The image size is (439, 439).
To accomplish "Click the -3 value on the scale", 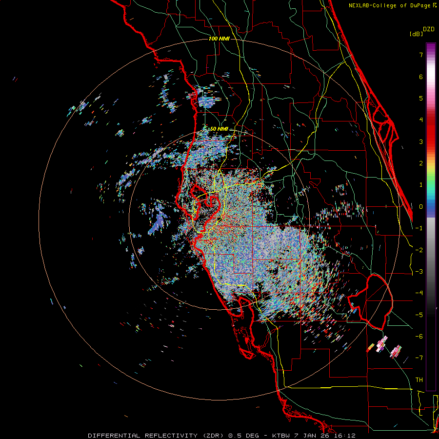I will (419, 272).
